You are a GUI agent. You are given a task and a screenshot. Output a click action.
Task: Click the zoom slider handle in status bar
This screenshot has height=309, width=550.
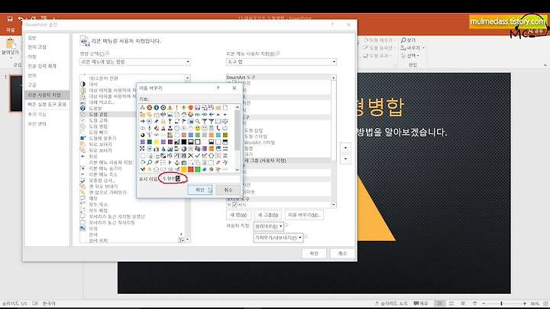pyautogui.click(x=502, y=304)
